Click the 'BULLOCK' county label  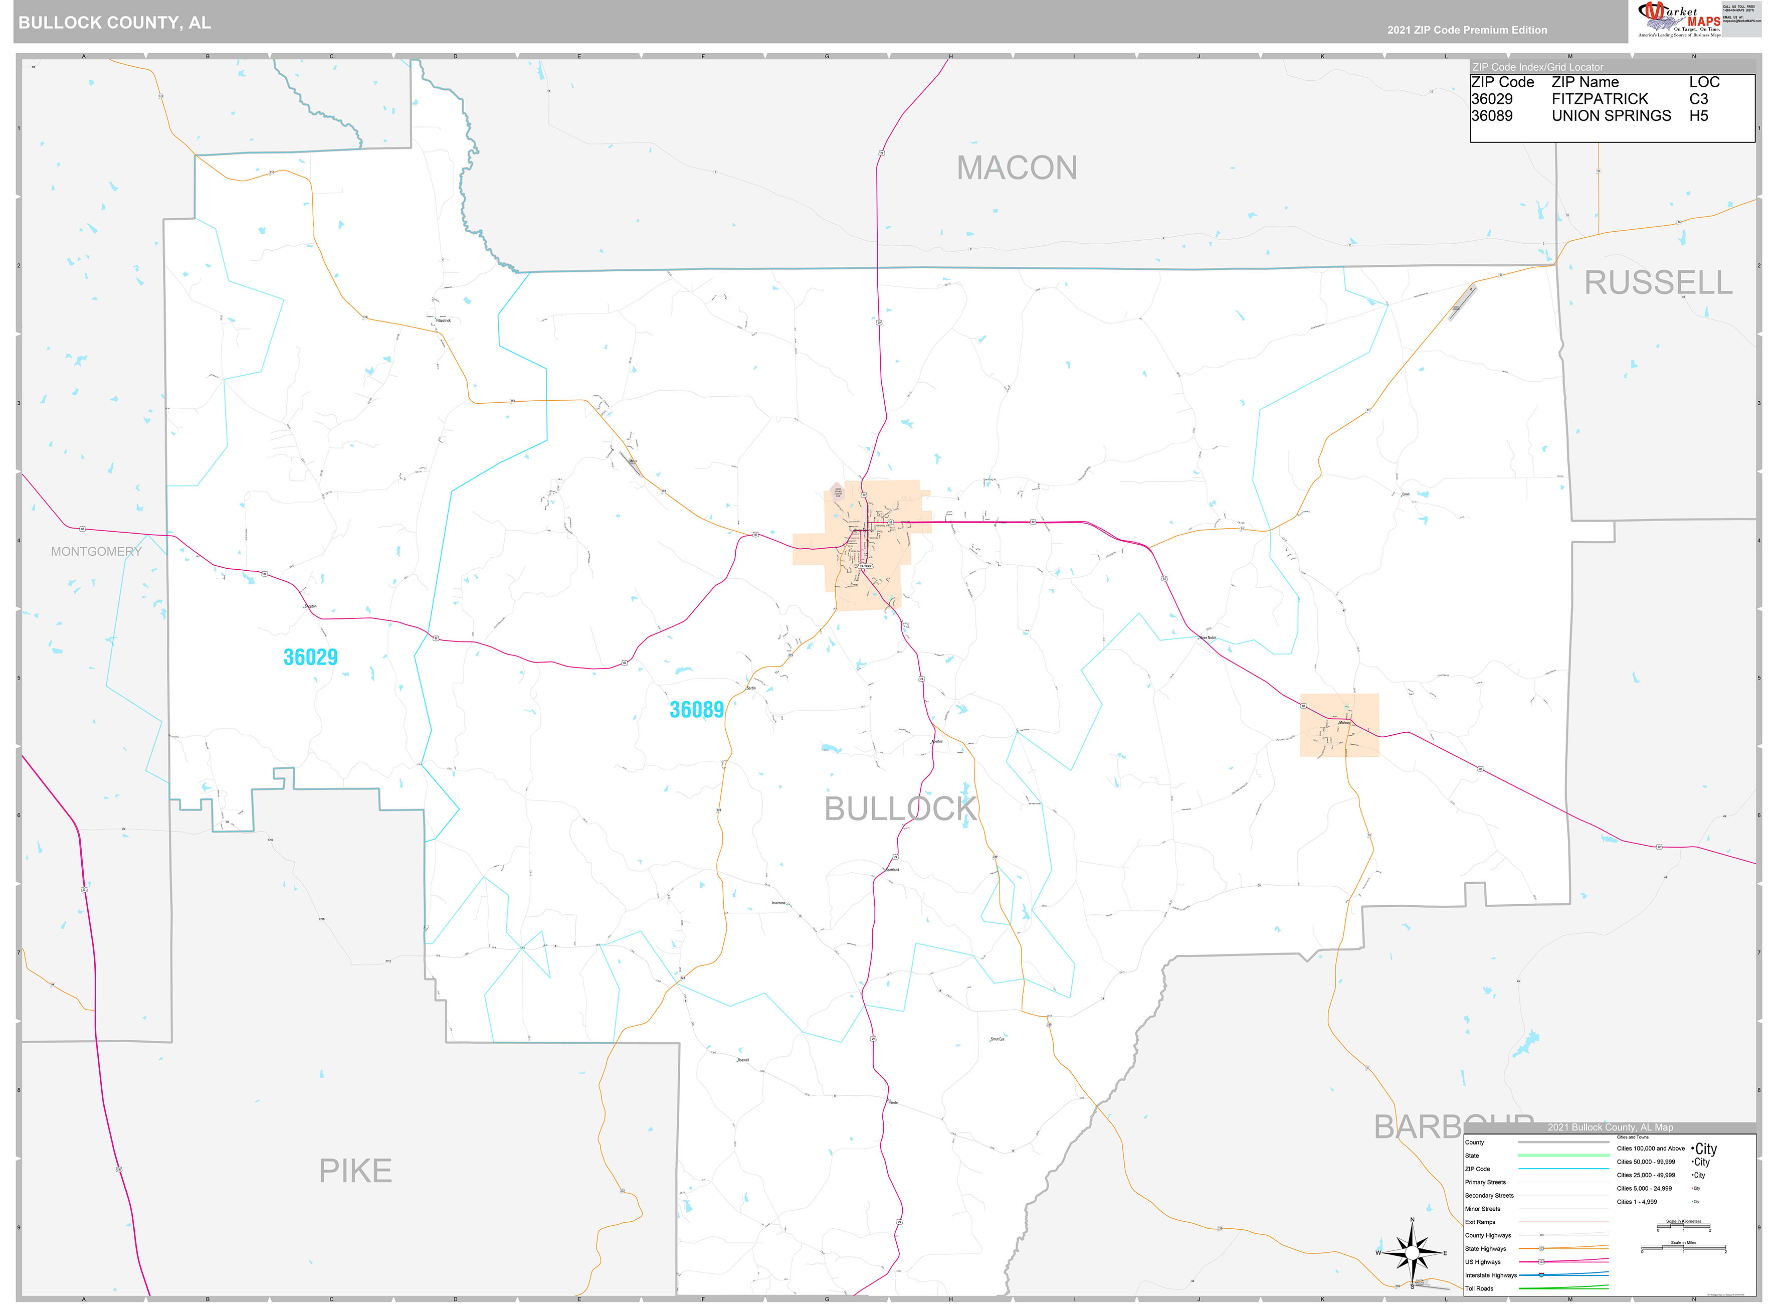point(900,809)
